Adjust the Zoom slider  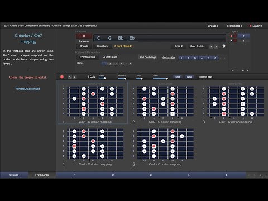pyautogui.click(x=102, y=78)
